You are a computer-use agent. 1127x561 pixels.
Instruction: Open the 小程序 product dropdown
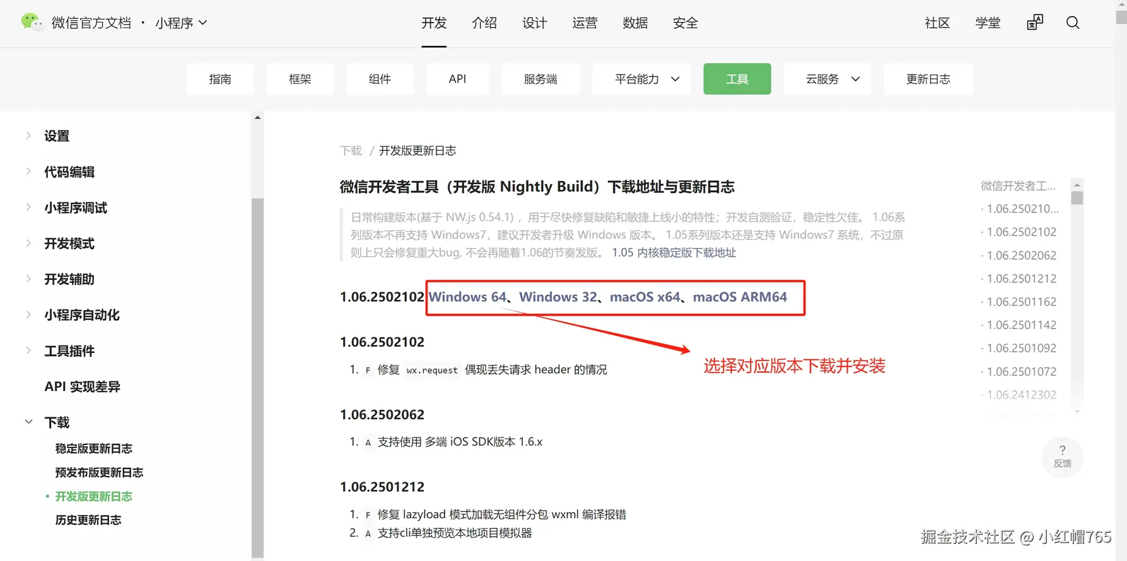click(181, 23)
